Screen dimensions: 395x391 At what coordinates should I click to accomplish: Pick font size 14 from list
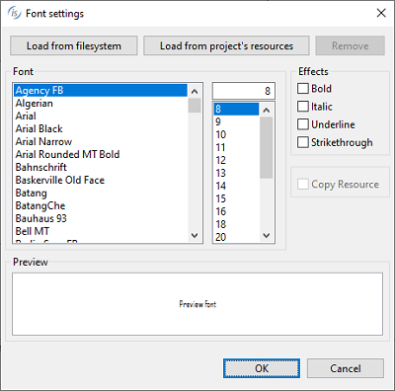236,186
